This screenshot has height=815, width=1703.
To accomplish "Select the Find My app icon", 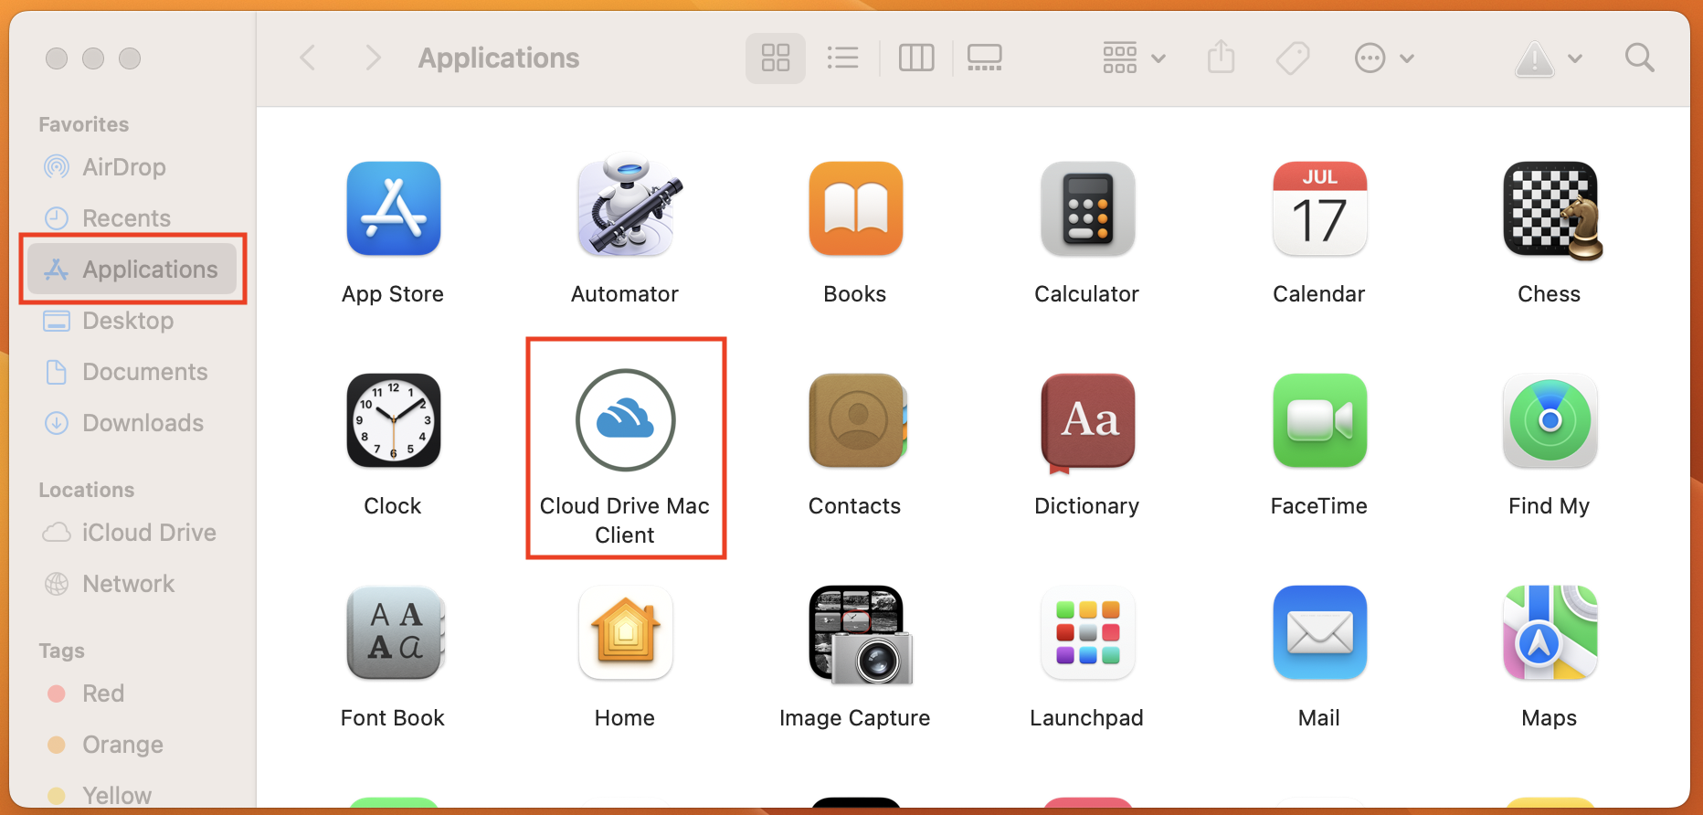I will point(1550,420).
